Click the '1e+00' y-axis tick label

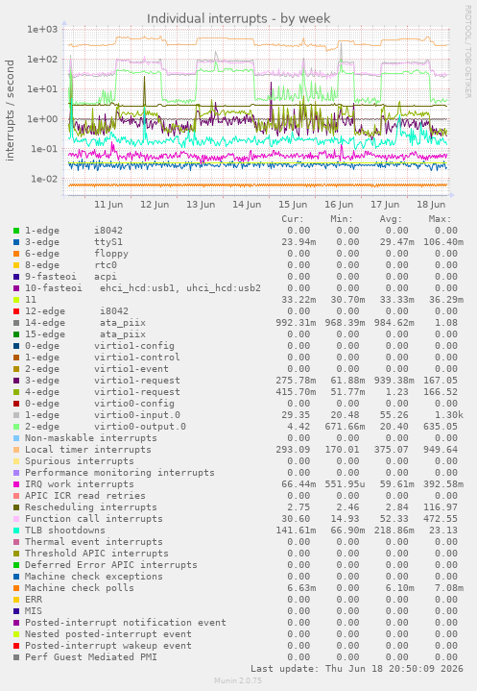click(x=42, y=119)
